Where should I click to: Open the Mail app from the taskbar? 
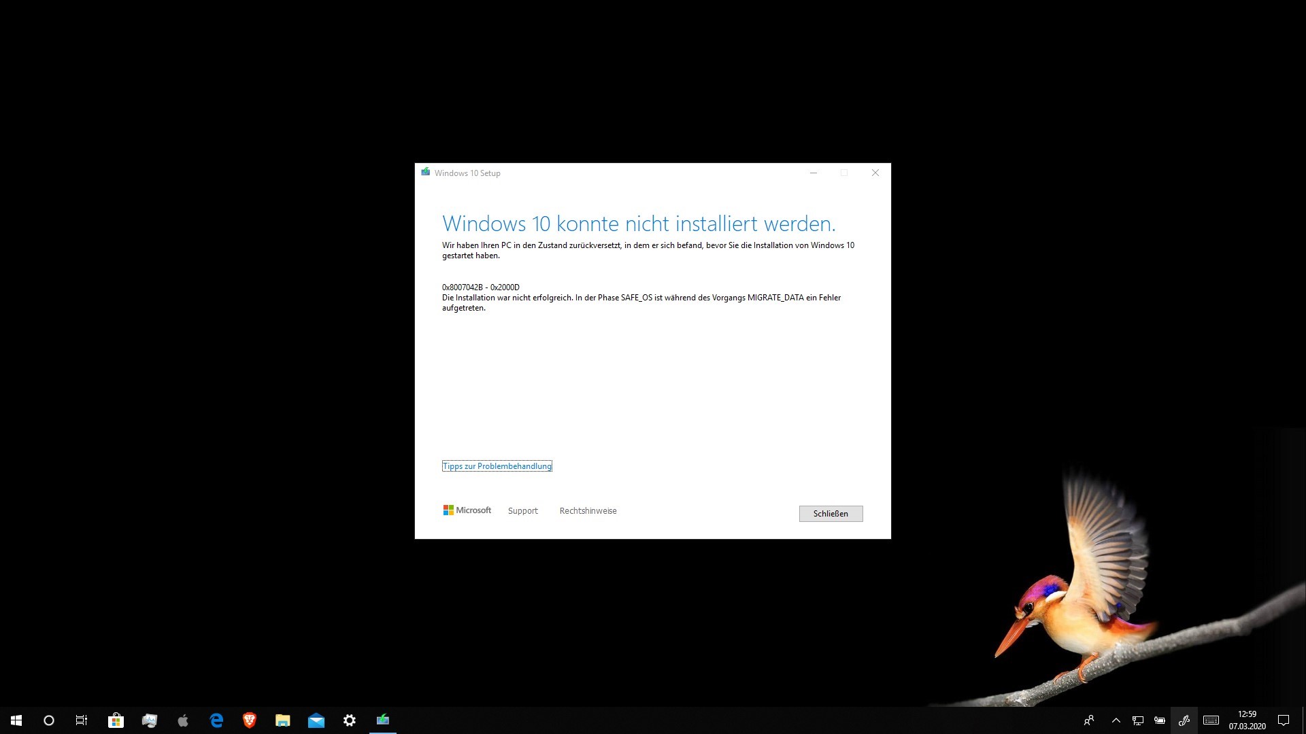316,720
